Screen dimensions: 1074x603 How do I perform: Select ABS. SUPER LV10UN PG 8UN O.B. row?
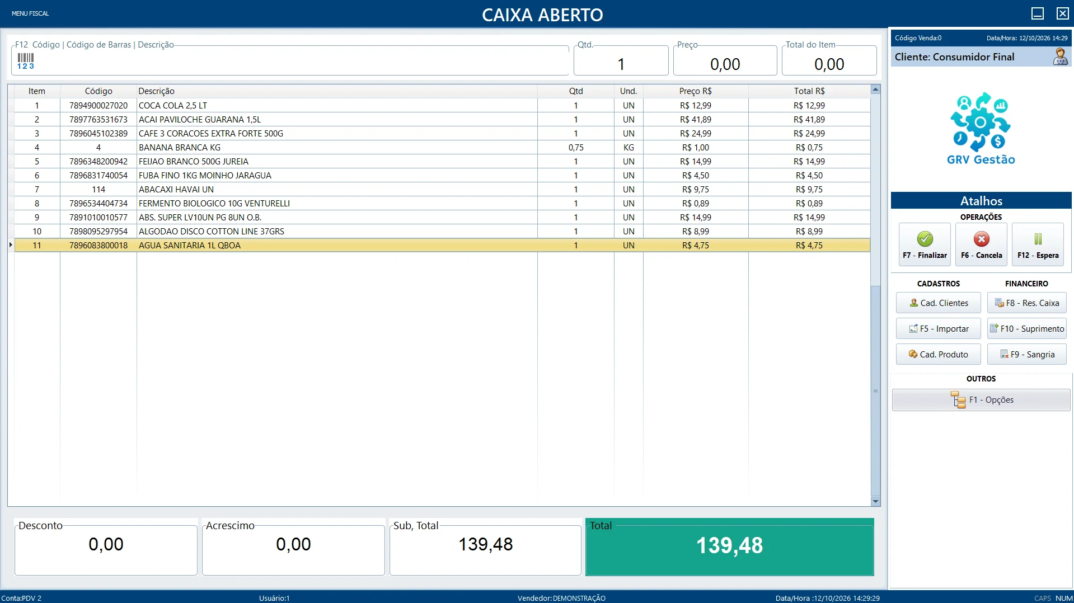(x=442, y=217)
